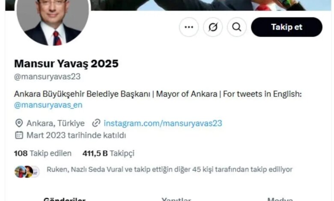Open the circular profile photo
This screenshot has height=201, width=334.
coord(53,21)
